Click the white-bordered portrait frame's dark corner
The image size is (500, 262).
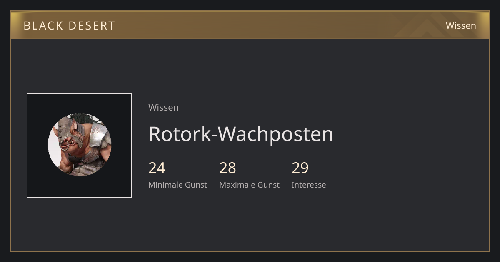35,101
